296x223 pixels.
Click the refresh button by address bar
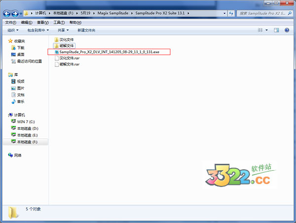[231, 13]
